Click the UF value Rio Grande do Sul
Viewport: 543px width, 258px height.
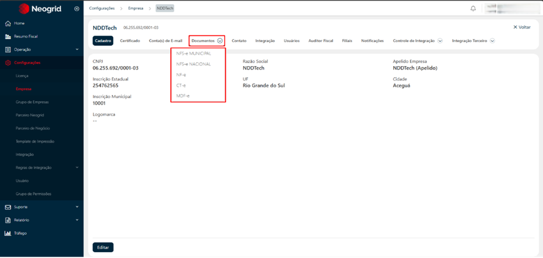coord(264,85)
